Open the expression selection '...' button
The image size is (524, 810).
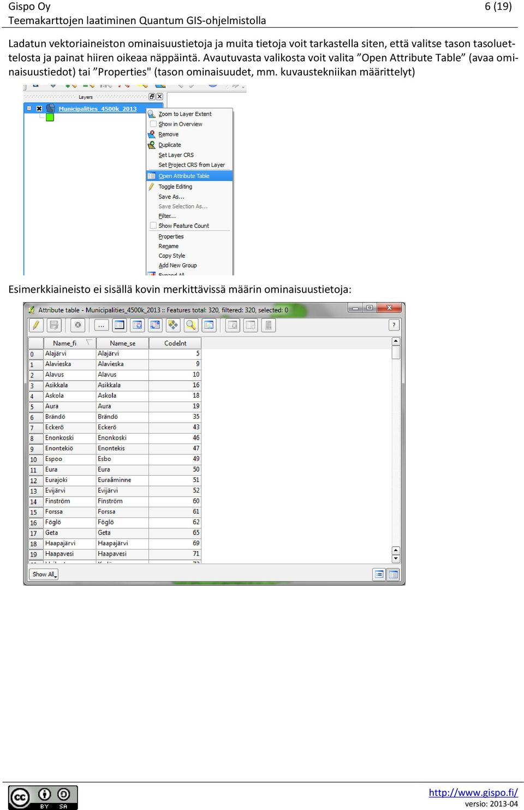(x=102, y=325)
